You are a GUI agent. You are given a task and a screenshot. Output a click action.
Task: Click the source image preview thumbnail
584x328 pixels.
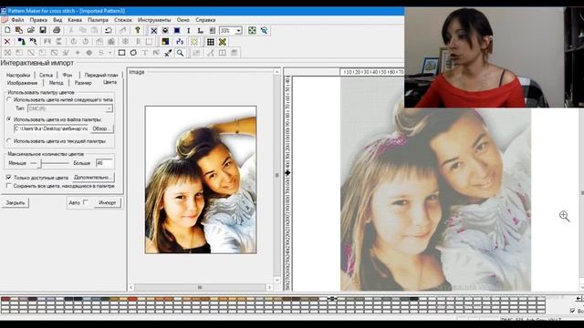click(201, 179)
